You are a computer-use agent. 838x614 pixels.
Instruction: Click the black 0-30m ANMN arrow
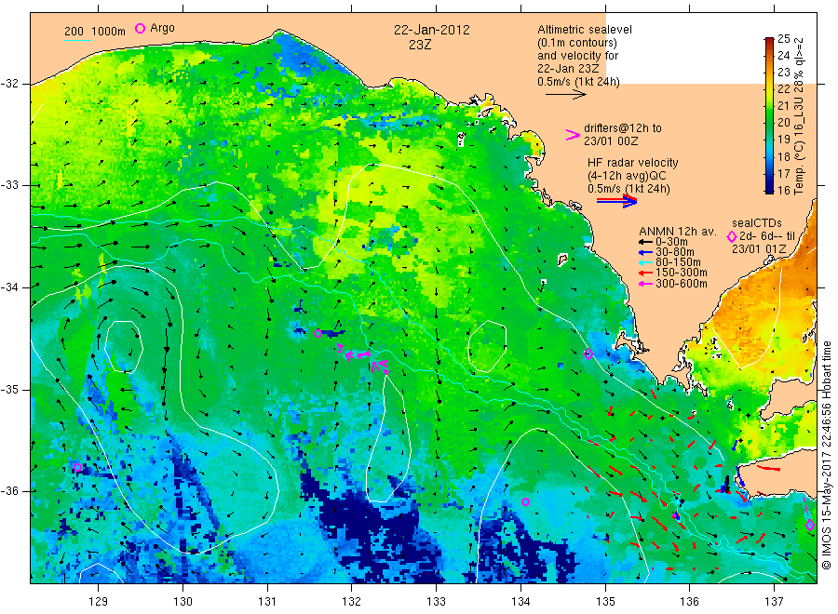[645, 242]
